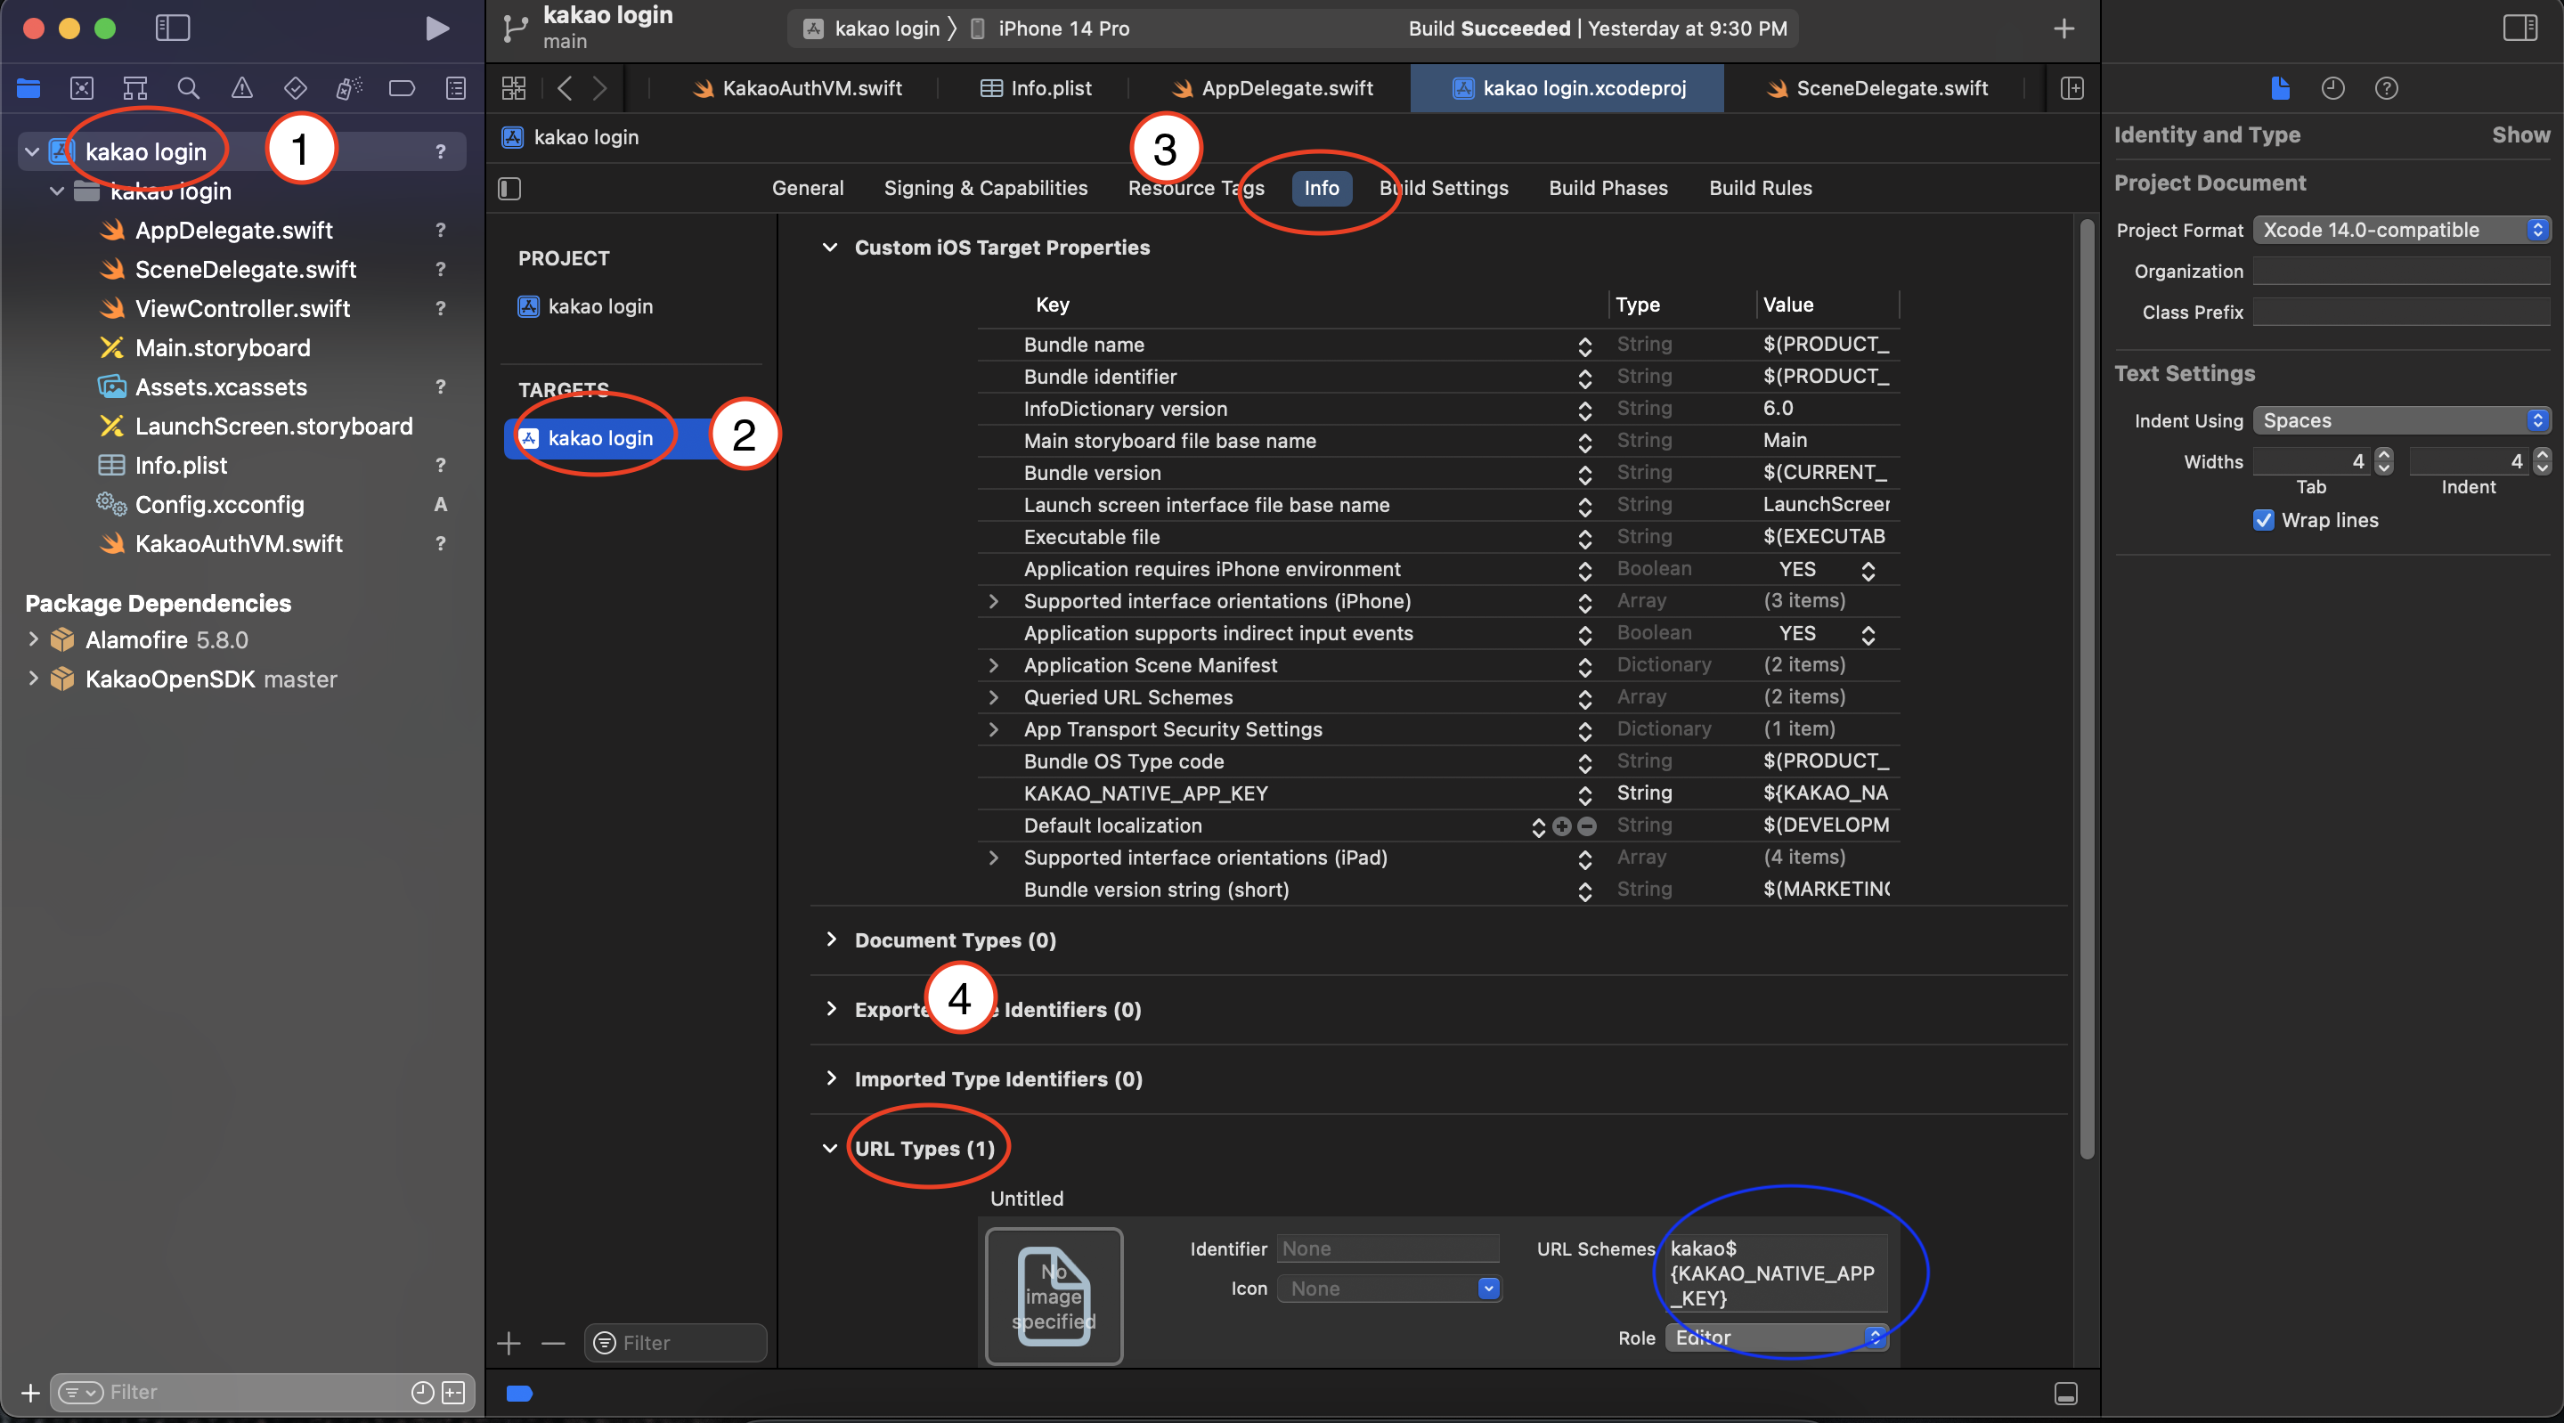Toggle the navigator sidebar icon
2564x1423 pixels.
(172, 28)
